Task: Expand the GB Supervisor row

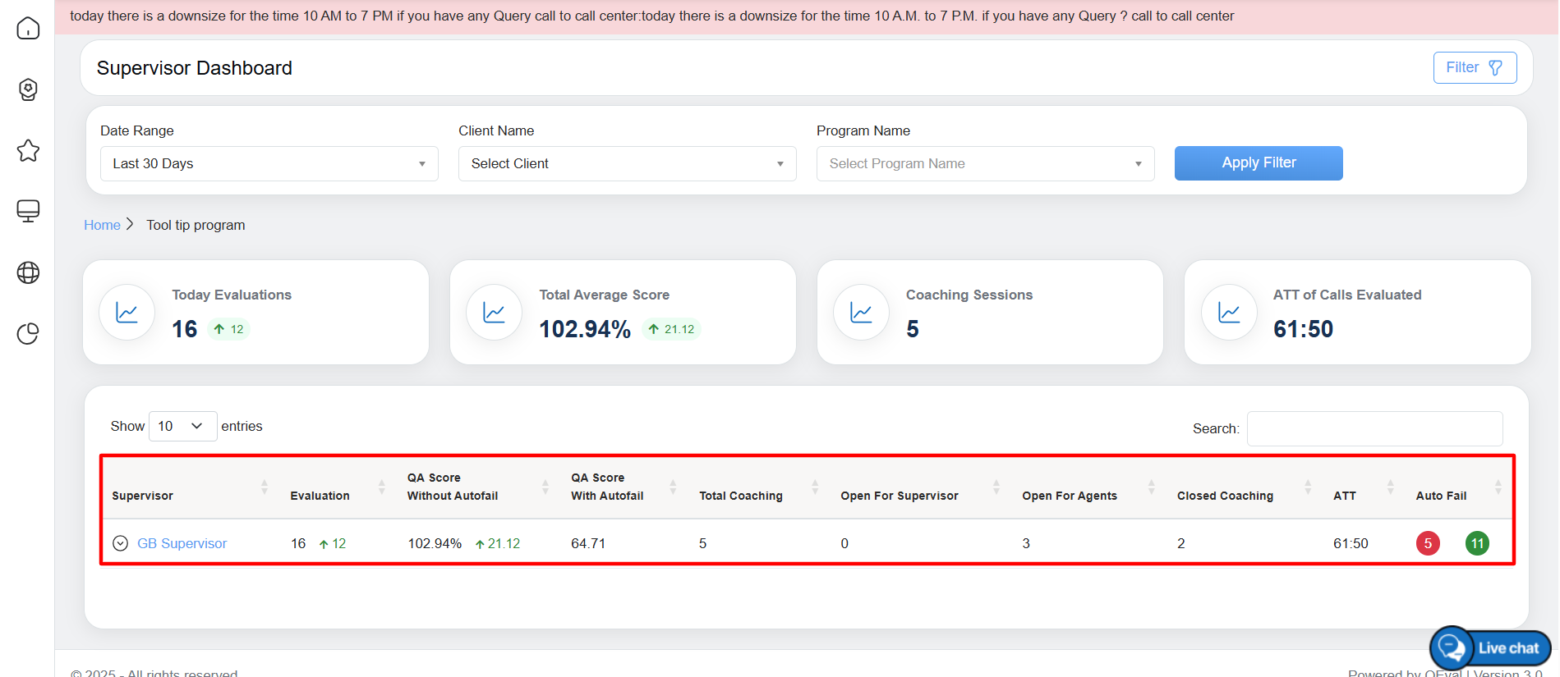Action: (120, 543)
